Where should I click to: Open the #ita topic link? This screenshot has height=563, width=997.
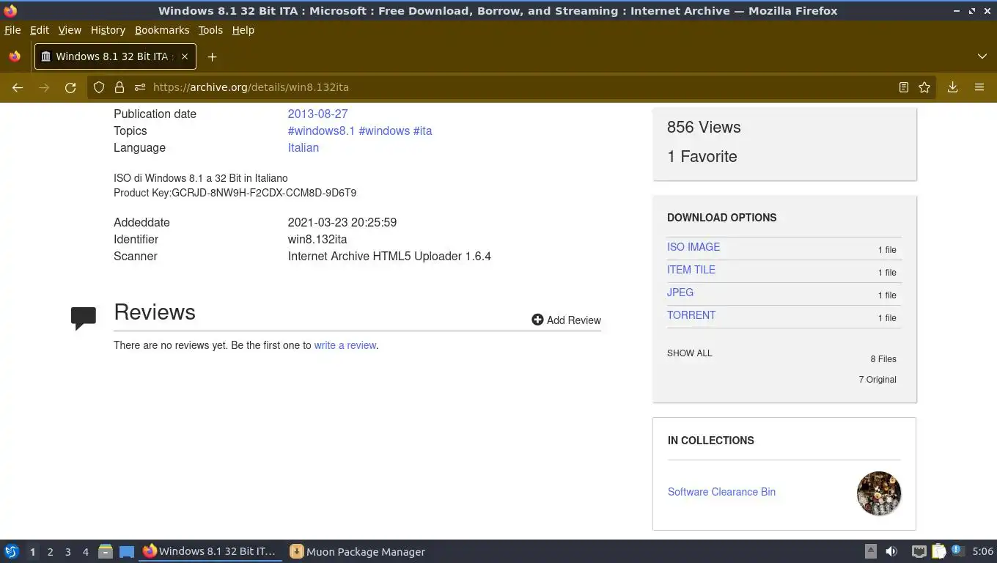click(423, 130)
